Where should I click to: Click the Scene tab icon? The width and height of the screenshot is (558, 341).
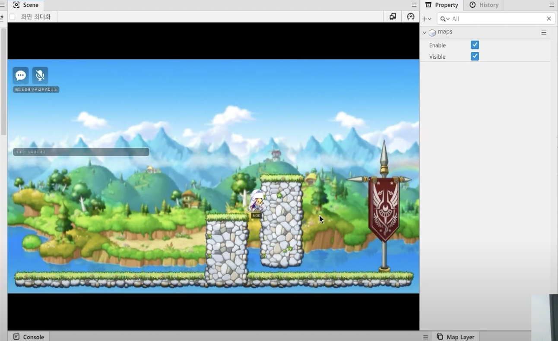point(16,5)
